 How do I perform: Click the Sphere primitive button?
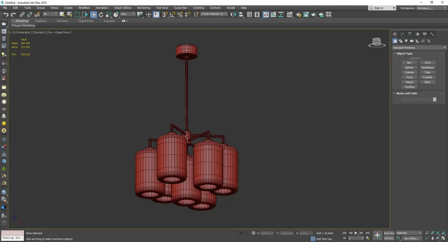coord(409,67)
